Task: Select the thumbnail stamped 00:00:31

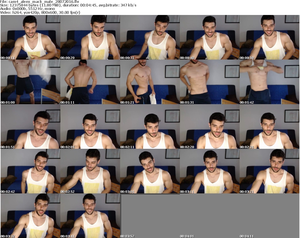Action: [x=150, y=37]
